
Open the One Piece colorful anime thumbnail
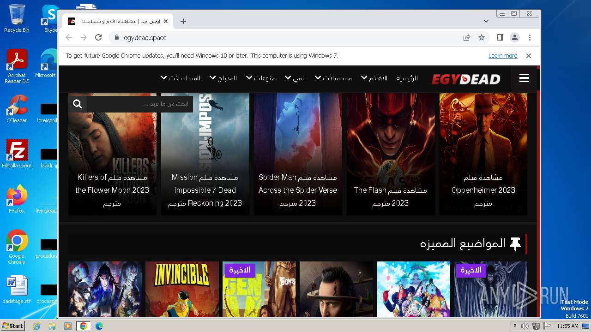[x=413, y=290]
